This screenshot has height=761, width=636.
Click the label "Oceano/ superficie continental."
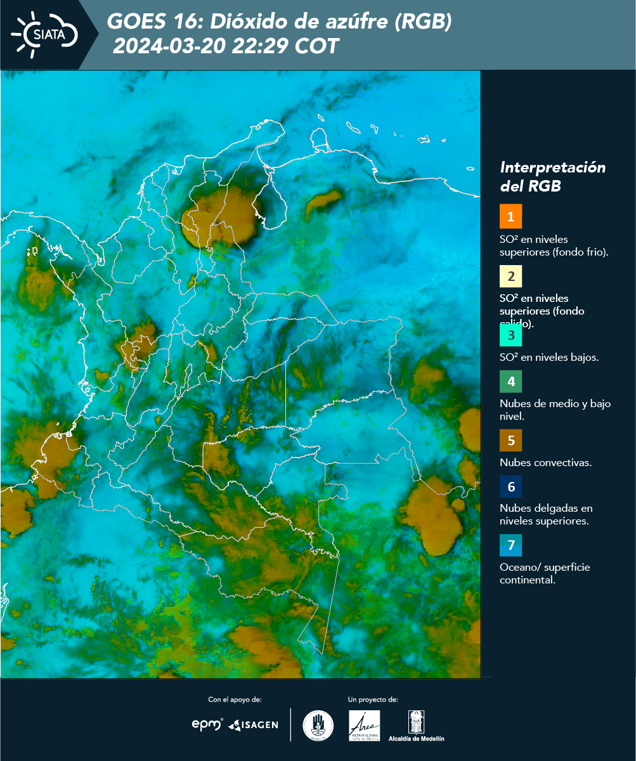point(545,573)
